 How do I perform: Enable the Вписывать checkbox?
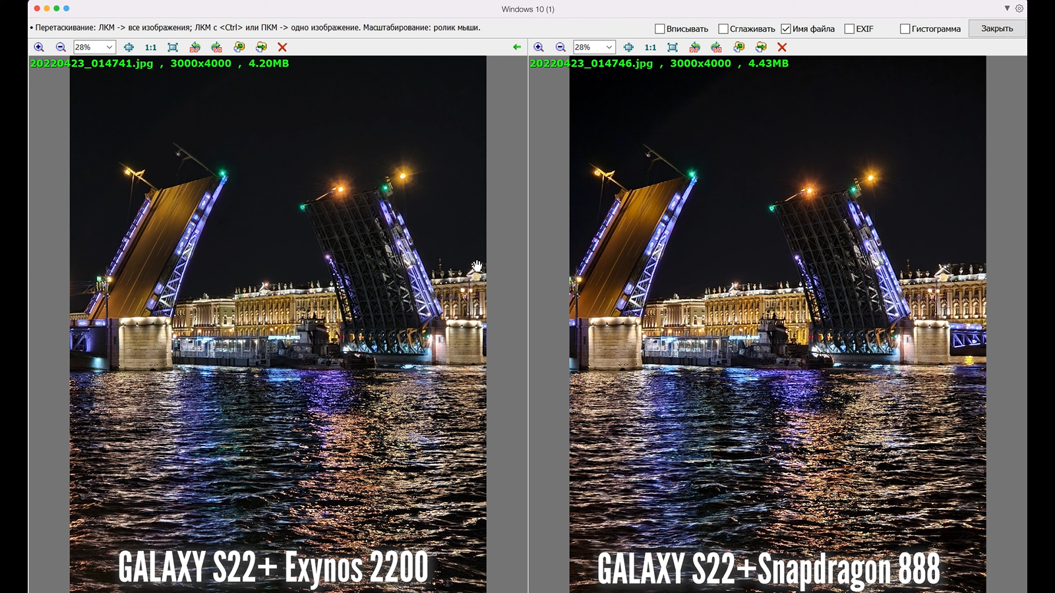(659, 29)
